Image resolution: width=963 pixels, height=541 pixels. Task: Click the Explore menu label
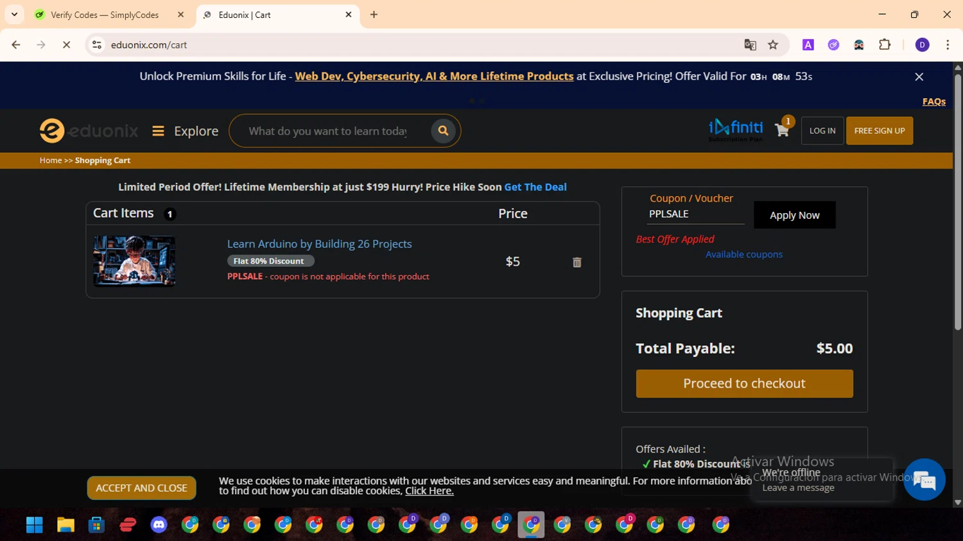(196, 131)
